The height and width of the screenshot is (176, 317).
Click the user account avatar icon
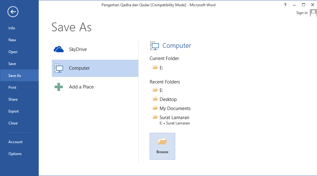pyautogui.click(x=313, y=13)
